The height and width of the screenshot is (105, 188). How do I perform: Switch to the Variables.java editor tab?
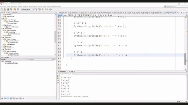click(158, 13)
